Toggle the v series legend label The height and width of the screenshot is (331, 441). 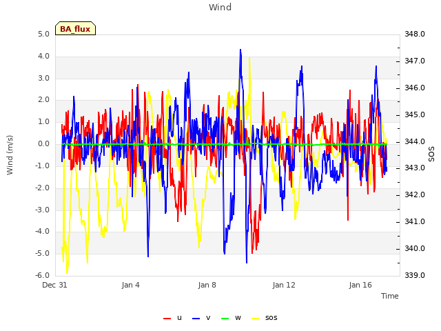[208, 317]
